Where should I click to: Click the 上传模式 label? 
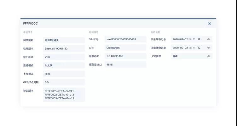(x=28, y=74)
